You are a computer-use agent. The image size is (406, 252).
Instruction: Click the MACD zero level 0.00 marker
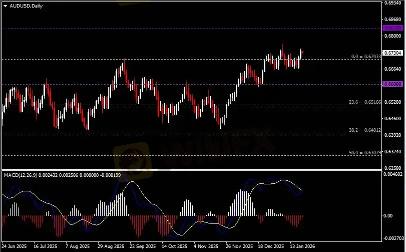coord(388,216)
